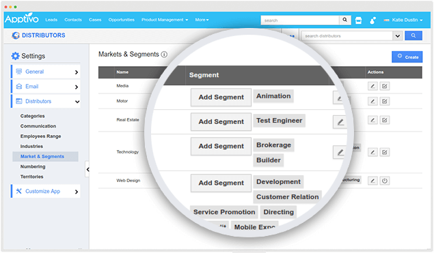The width and height of the screenshot is (434, 253).
Task: Go to Opportunities in the top menu
Action: [121, 20]
